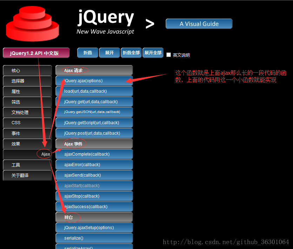Open the 工具 menu item

pyautogui.click(x=27, y=165)
